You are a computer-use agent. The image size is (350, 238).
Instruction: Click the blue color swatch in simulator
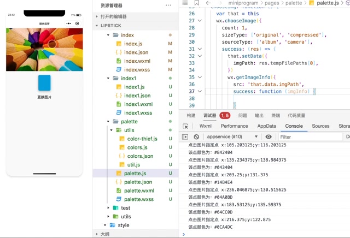tap(44, 82)
